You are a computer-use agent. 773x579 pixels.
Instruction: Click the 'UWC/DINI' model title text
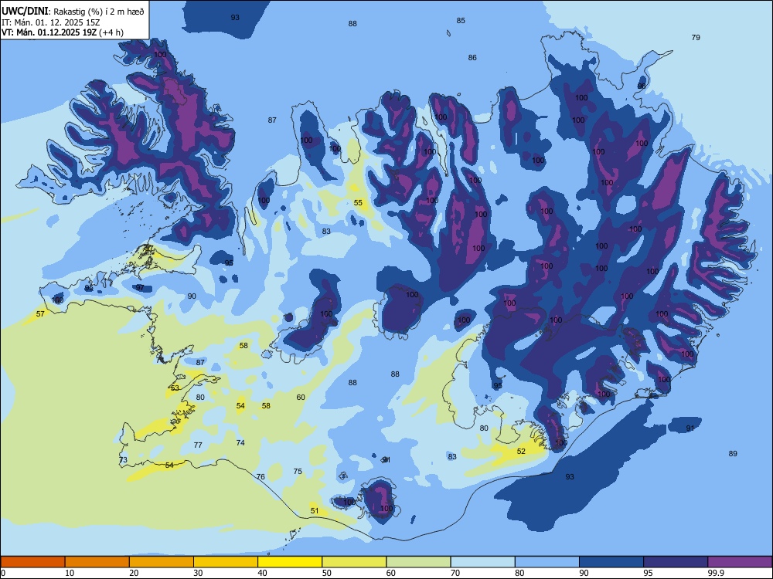click(x=25, y=12)
